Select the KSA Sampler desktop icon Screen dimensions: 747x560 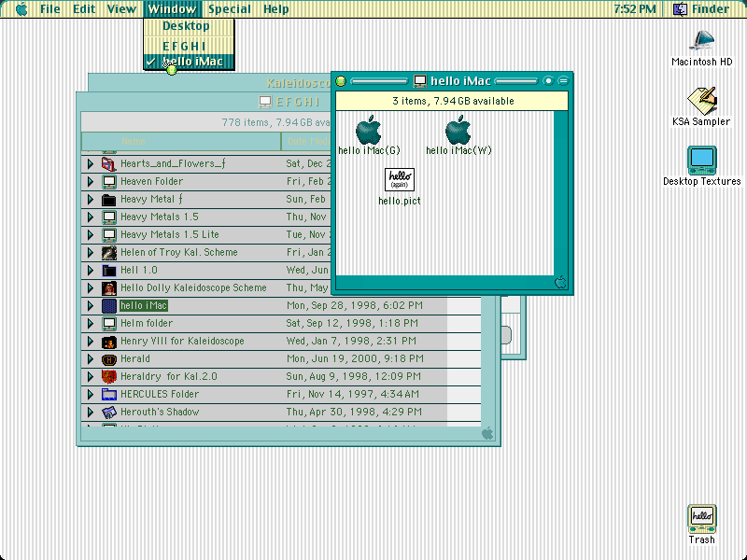702,101
